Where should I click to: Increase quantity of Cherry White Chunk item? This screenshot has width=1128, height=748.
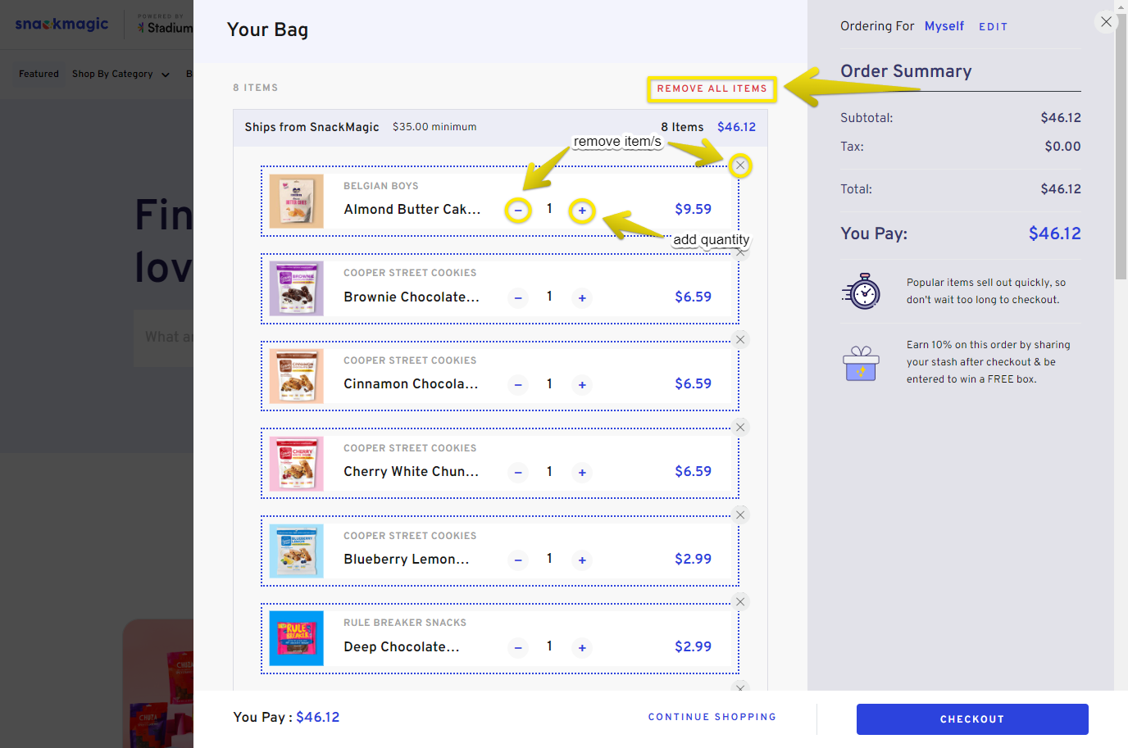(582, 473)
